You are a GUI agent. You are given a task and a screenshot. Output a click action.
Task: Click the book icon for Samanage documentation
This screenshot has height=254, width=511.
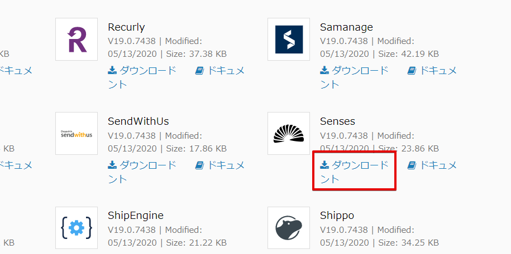[x=412, y=71]
